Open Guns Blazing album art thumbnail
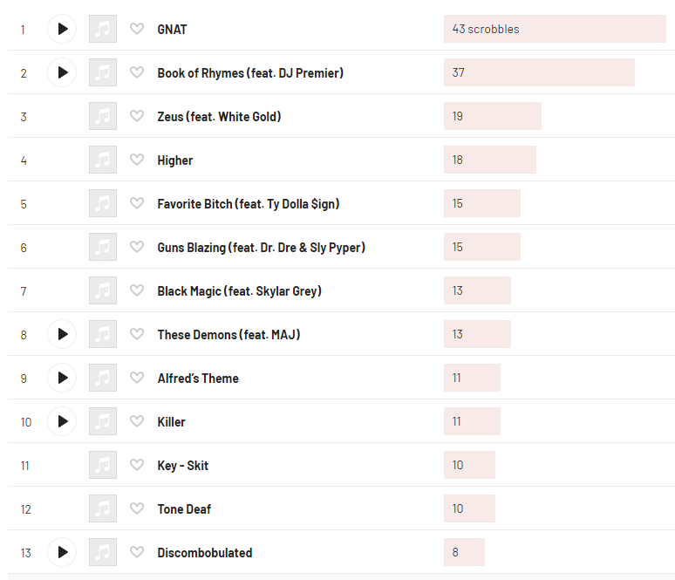 coord(103,247)
